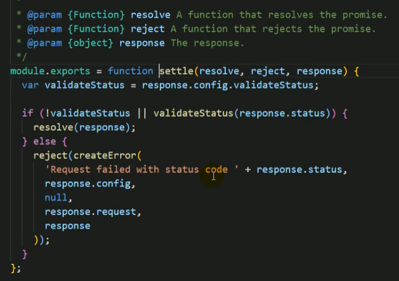Click the resolve(response) call
The width and height of the screenshot is (399, 281).
[82, 127]
